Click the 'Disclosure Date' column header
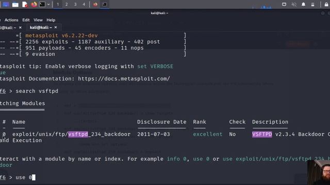330x185 pixels. click(161, 122)
